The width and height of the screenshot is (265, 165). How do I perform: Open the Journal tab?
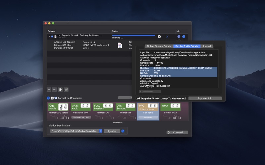pyautogui.click(x=206, y=46)
